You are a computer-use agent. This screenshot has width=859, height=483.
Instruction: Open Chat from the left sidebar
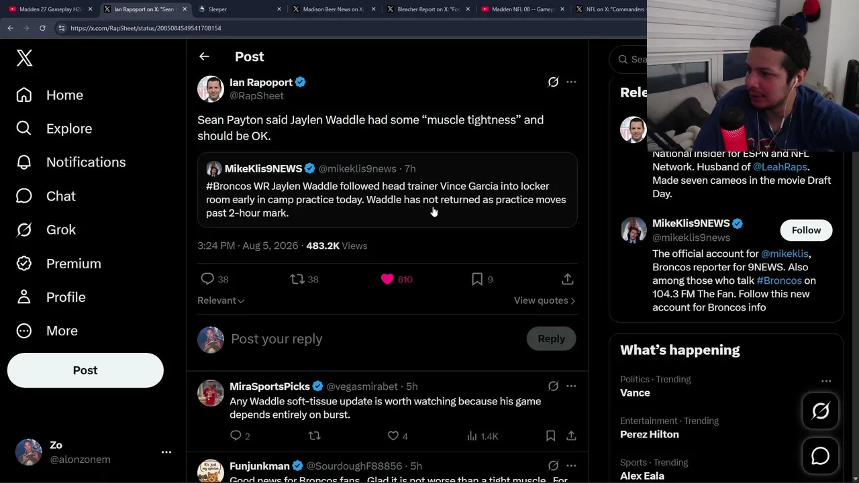pyautogui.click(x=46, y=196)
